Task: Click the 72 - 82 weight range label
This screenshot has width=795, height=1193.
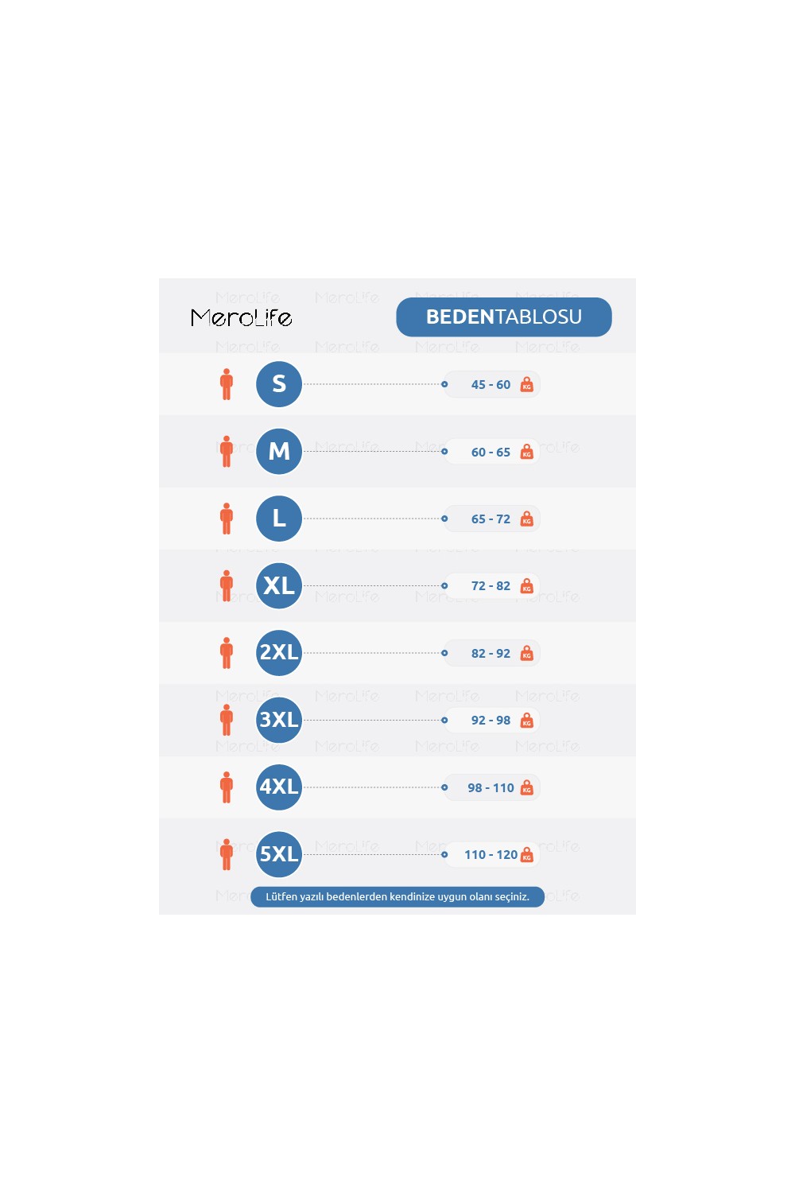Action: pos(491,586)
